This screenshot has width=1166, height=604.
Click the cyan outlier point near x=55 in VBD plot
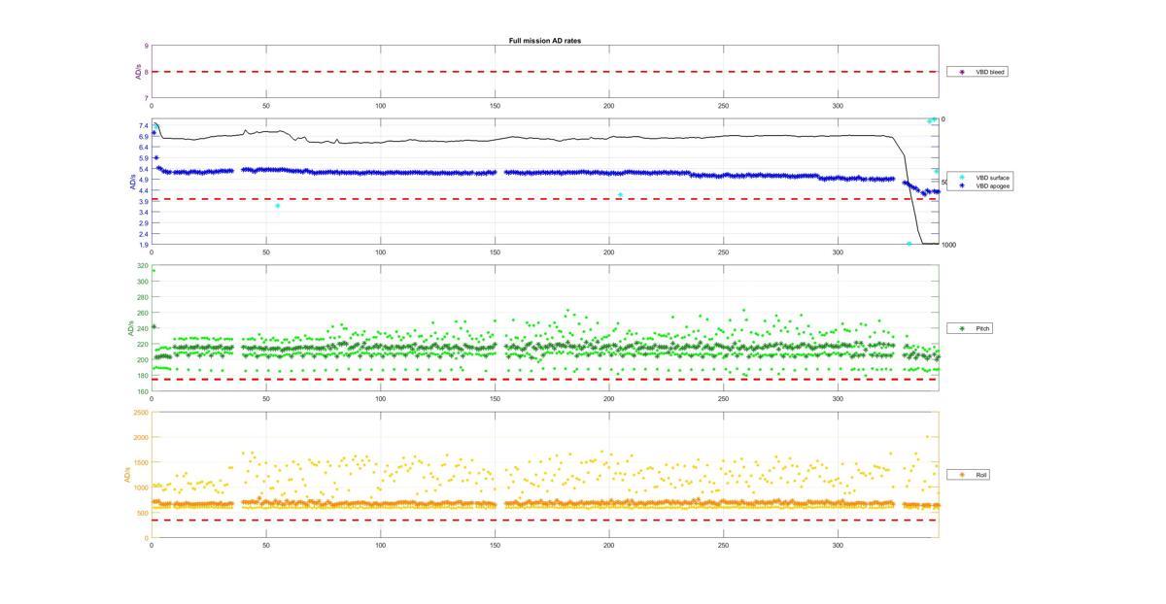click(277, 206)
